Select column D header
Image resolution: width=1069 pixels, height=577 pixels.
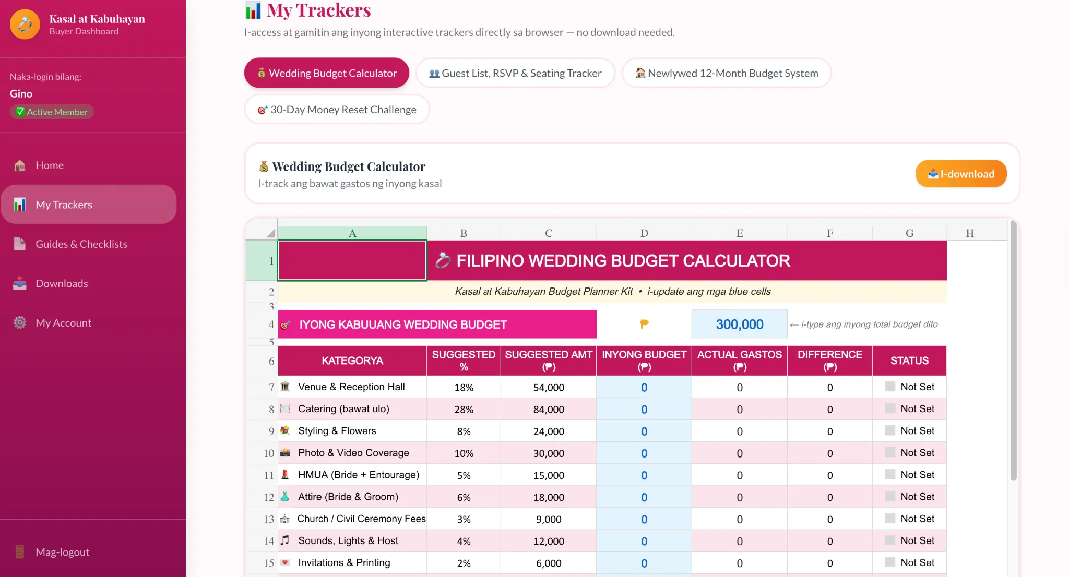(x=644, y=233)
